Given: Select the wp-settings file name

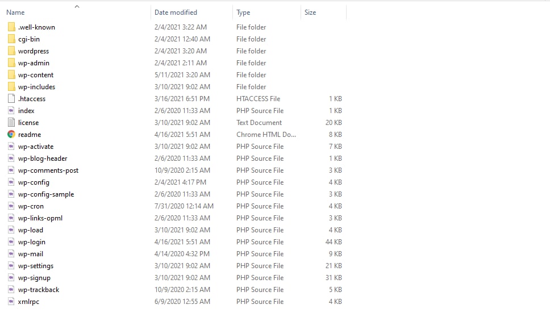Looking at the screenshot, I should tap(36, 266).
